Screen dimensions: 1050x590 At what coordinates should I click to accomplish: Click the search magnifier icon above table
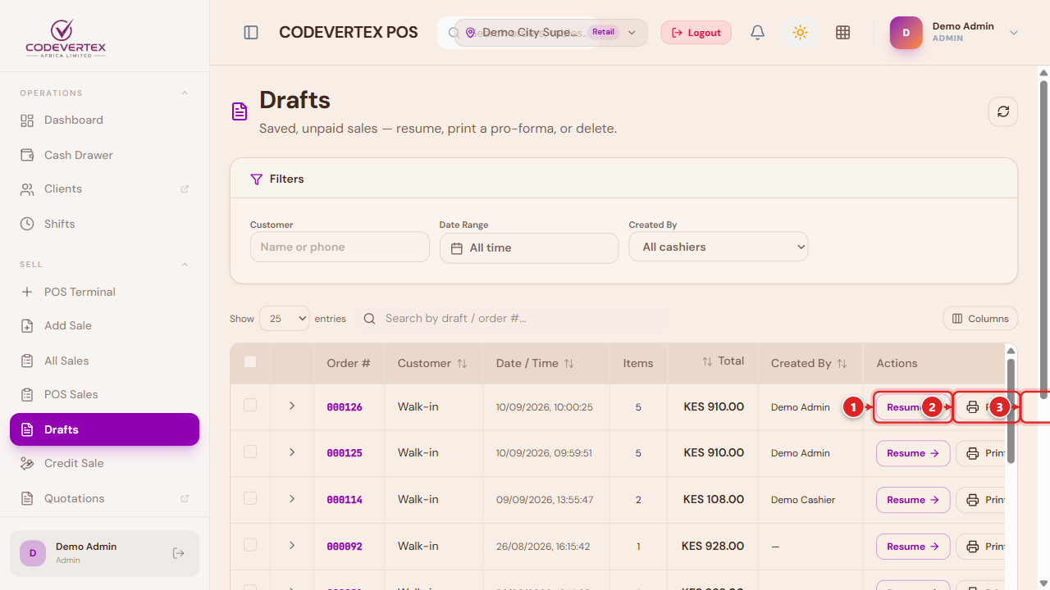click(369, 318)
